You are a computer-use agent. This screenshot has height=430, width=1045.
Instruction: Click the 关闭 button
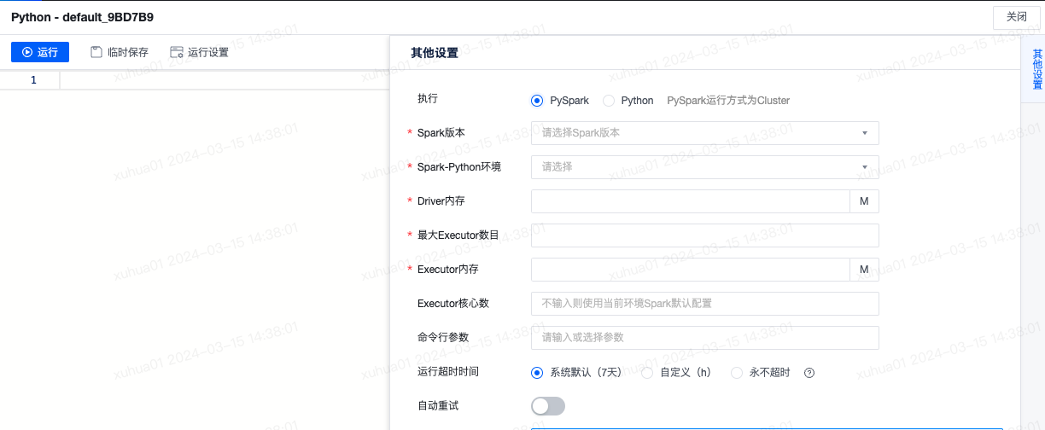pos(1017,17)
